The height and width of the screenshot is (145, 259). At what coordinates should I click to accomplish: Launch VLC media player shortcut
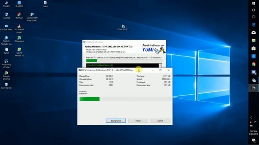[19, 29]
